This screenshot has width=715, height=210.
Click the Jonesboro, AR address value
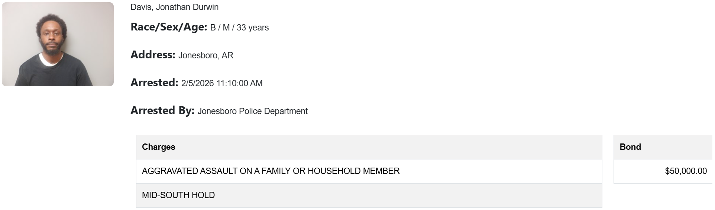[206, 55]
